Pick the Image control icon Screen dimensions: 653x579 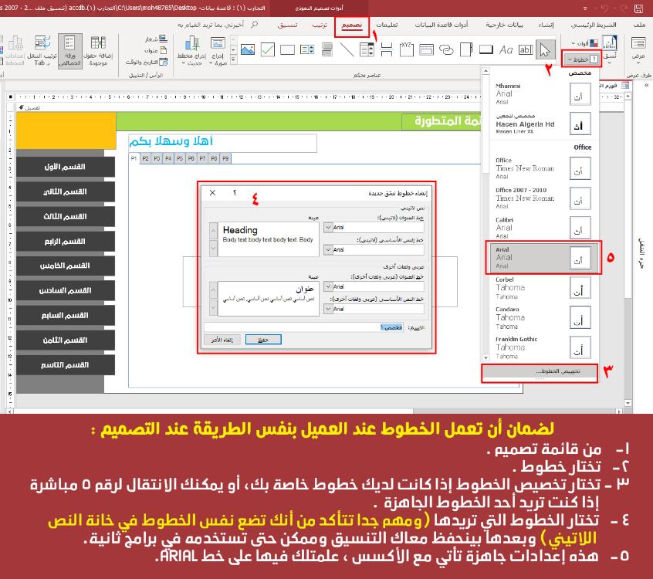[247, 50]
